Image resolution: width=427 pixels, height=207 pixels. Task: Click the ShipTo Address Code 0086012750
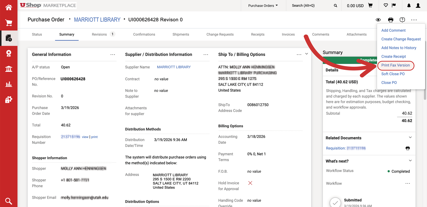click(258, 105)
